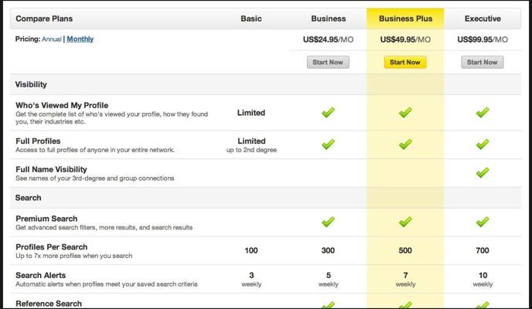The height and width of the screenshot is (309, 532).
Task: Click Executive checkmark for Who's Viewed My Profile
Action: pos(483,112)
